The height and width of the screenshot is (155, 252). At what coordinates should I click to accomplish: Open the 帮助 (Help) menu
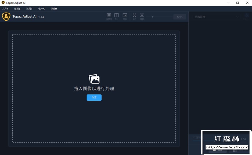point(53,9)
